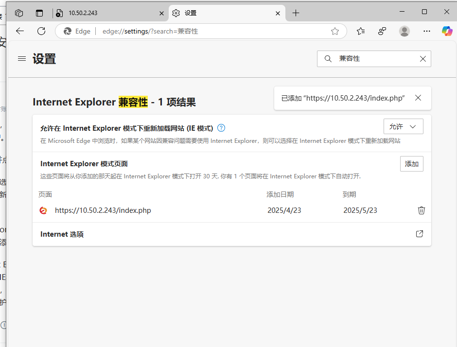Click the site favicon beside index.php
This screenshot has height=347, width=457.
[43, 210]
